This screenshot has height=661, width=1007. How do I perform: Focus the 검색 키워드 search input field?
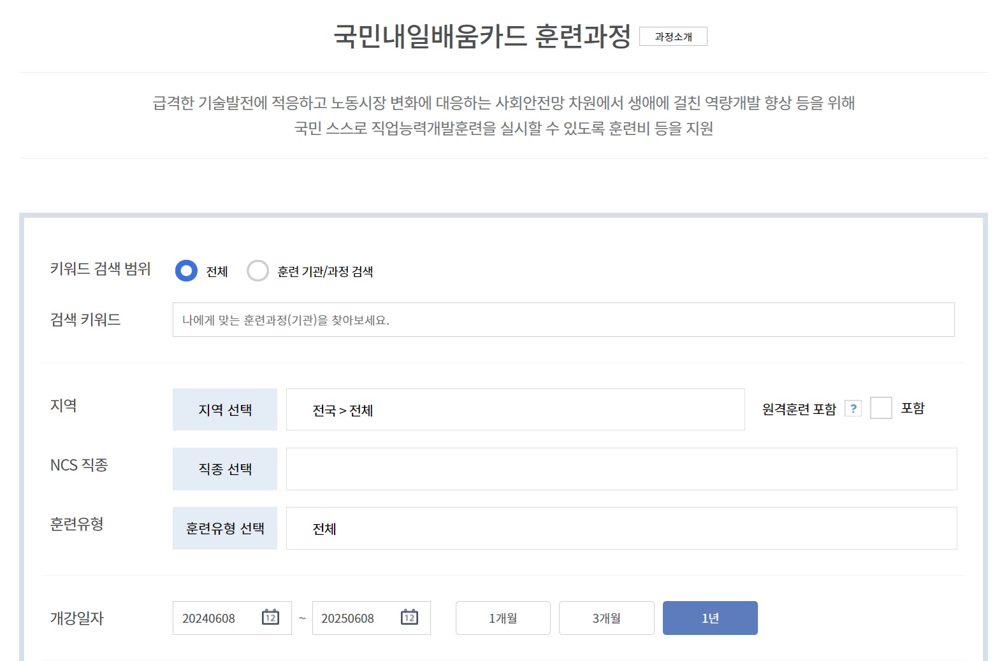[563, 320]
